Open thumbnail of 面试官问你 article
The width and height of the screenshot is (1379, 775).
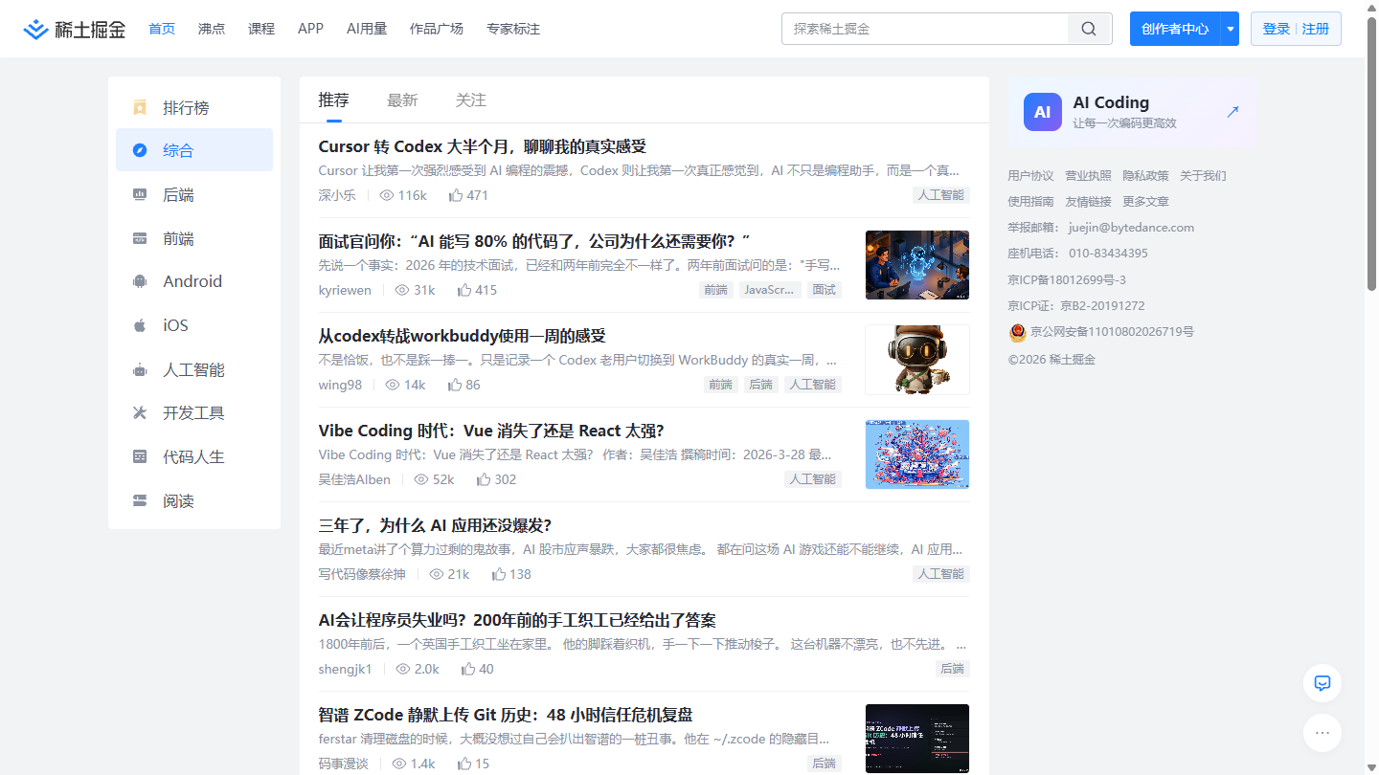917,265
